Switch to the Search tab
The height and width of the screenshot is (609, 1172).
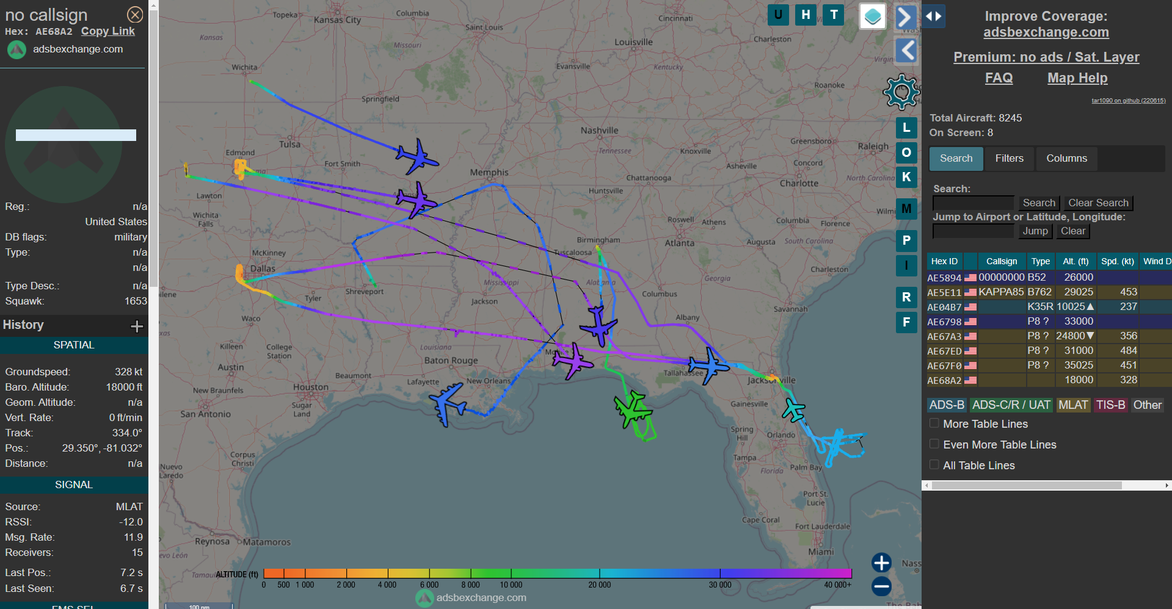tap(956, 159)
